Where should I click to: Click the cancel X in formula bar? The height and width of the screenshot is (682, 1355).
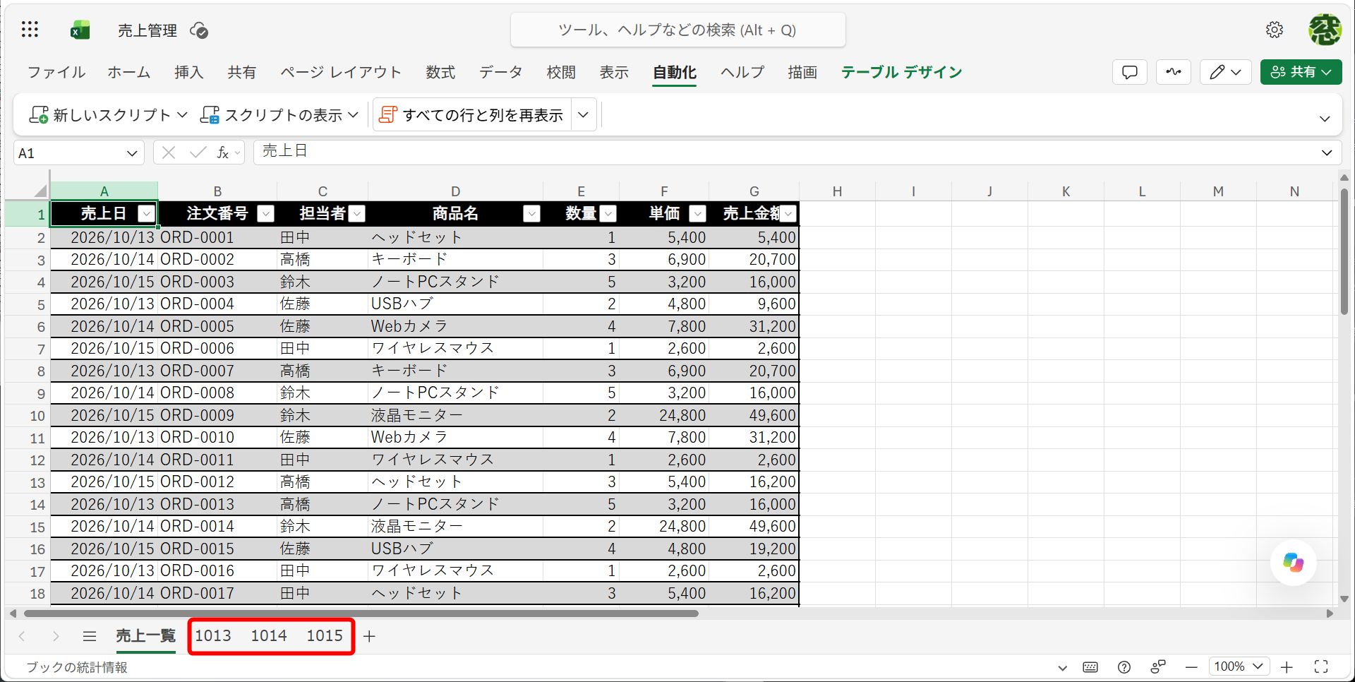pos(168,152)
